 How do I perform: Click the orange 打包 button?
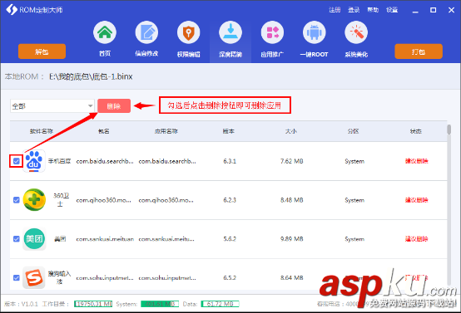pos(419,51)
